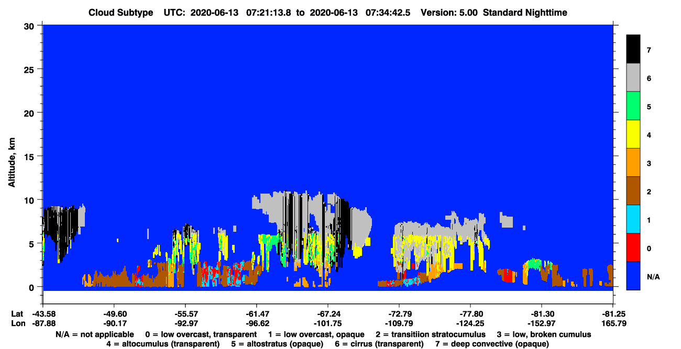Click legend text '2 = transitiion stratocumulus'
The height and width of the screenshot is (349, 681).
click(x=431, y=334)
